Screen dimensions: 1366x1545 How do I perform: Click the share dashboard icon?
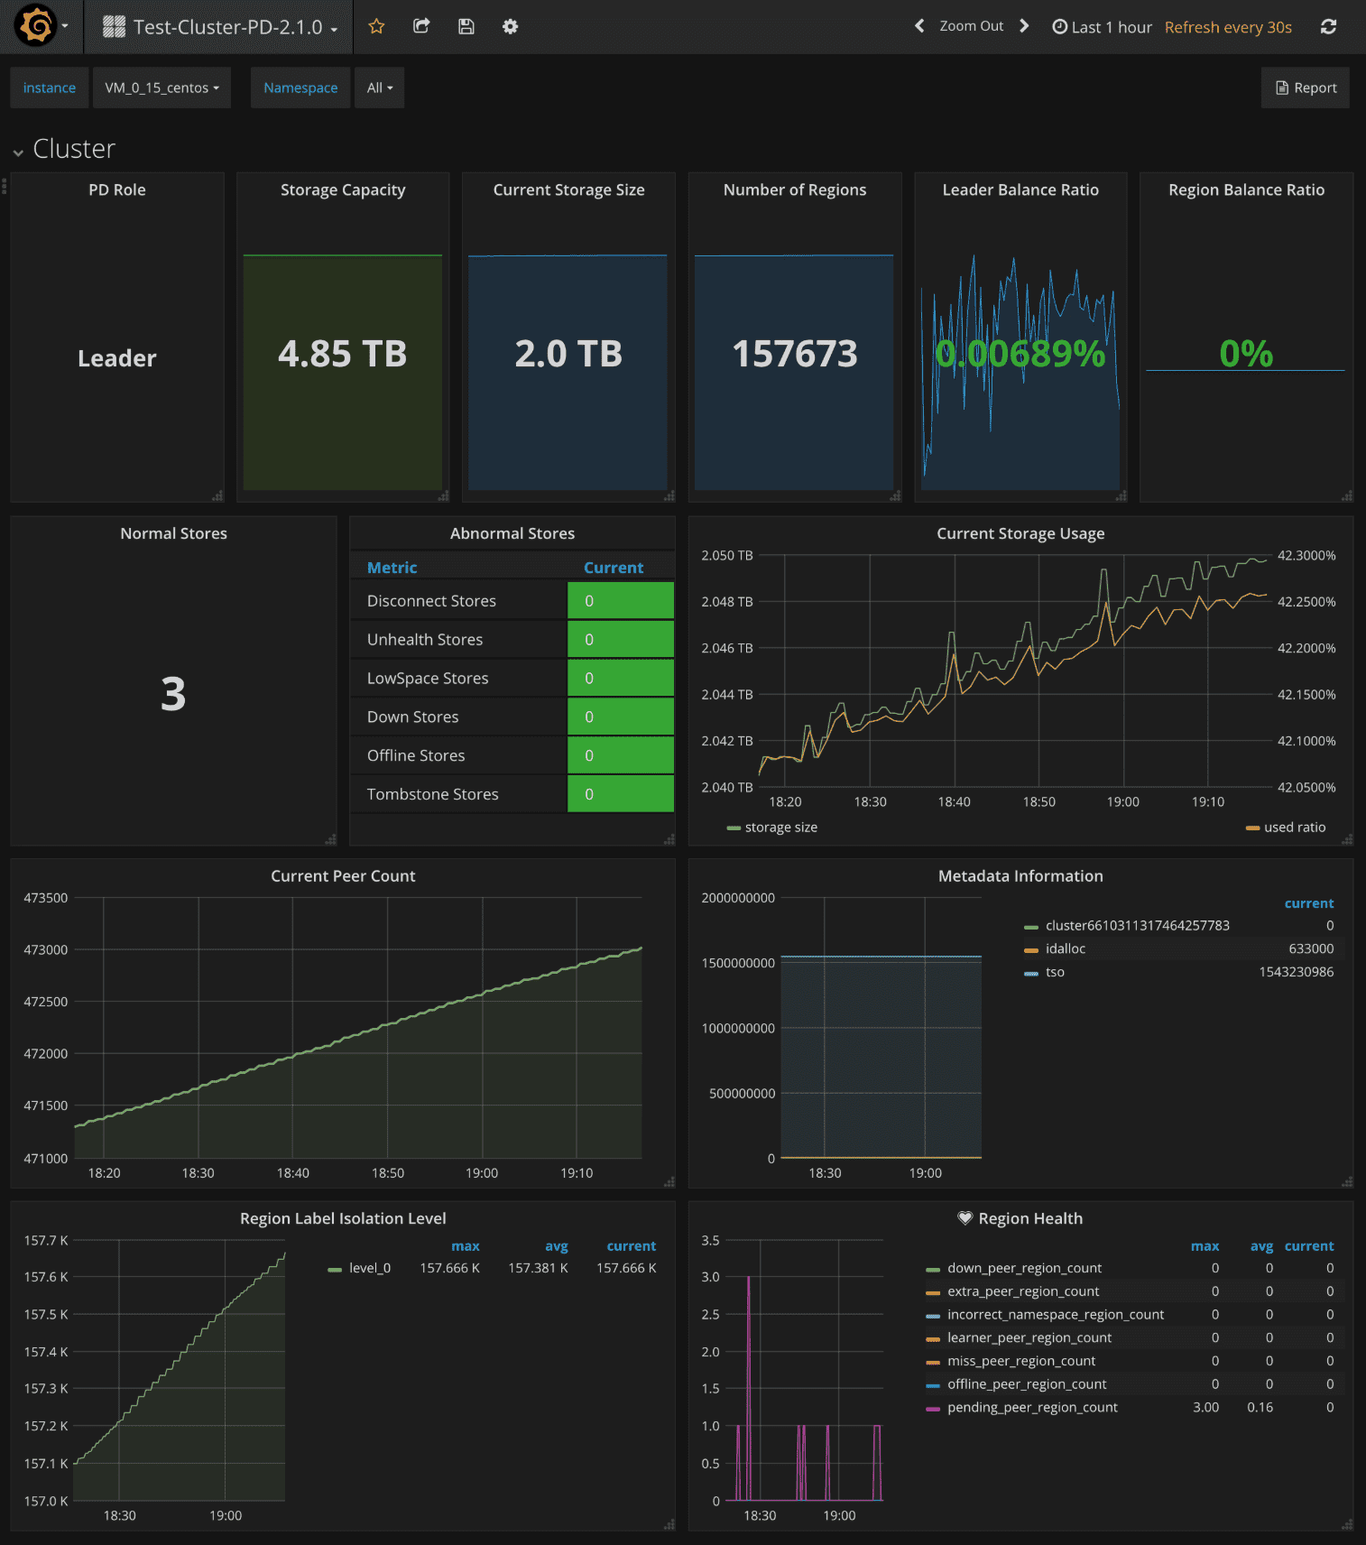421,26
